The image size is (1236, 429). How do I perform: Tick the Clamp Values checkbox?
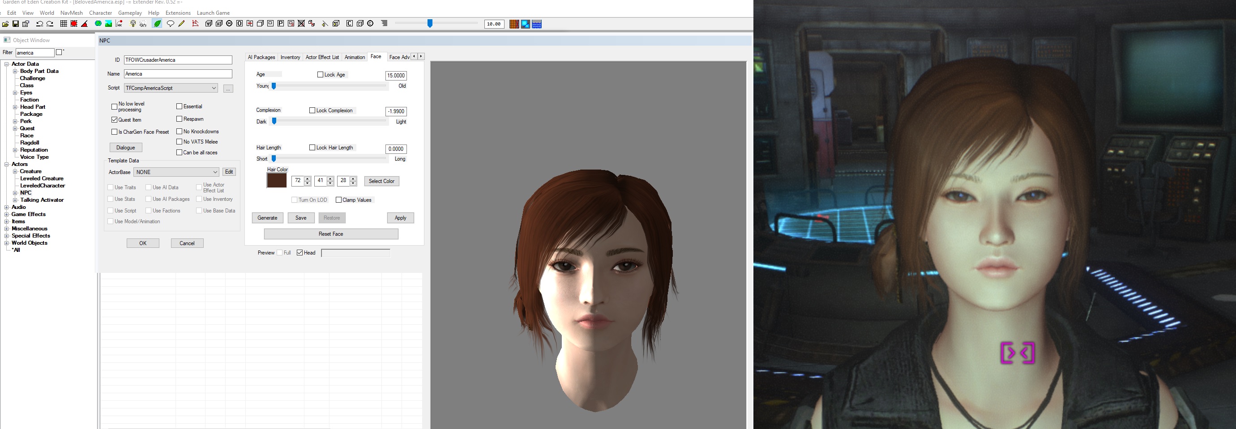pyautogui.click(x=339, y=200)
